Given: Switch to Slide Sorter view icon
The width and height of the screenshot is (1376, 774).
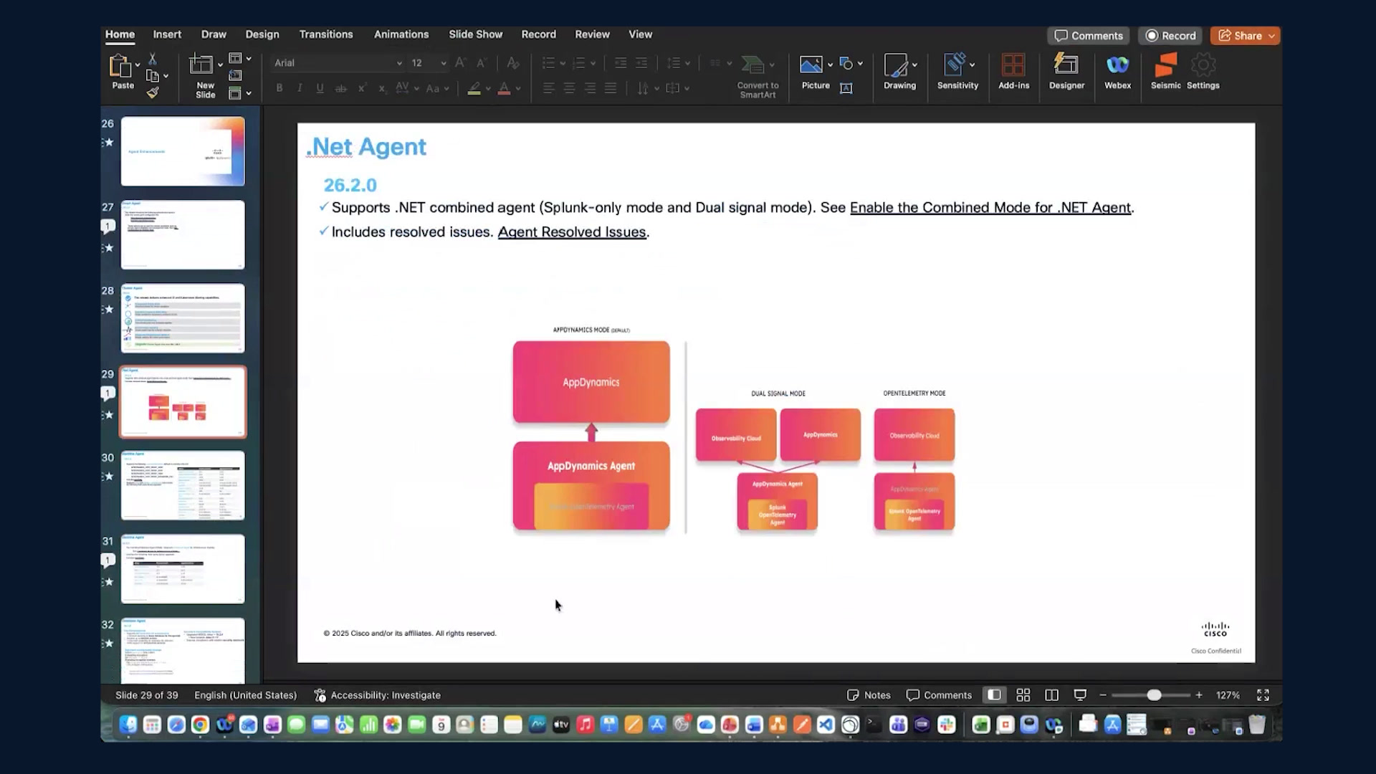Looking at the screenshot, I should pos(1023,695).
